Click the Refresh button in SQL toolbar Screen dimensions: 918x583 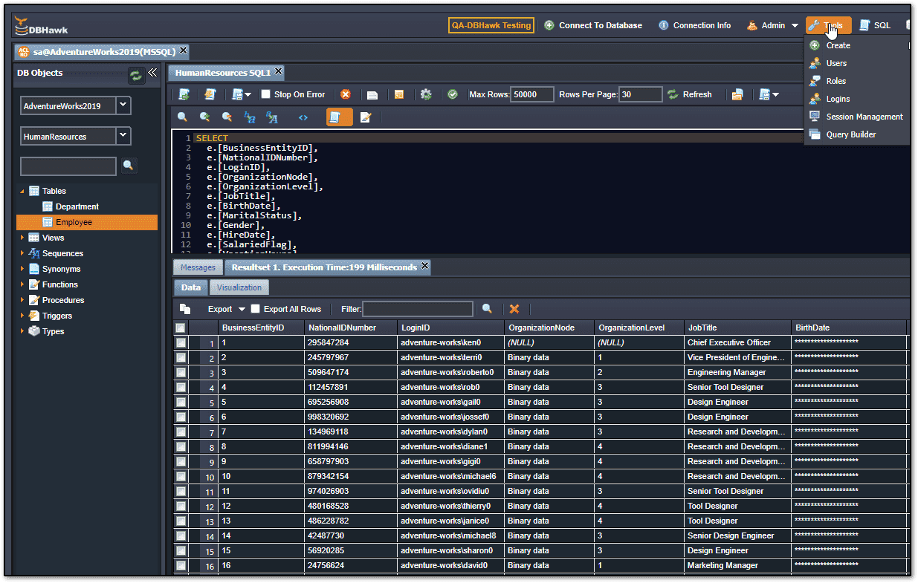click(x=689, y=94)
